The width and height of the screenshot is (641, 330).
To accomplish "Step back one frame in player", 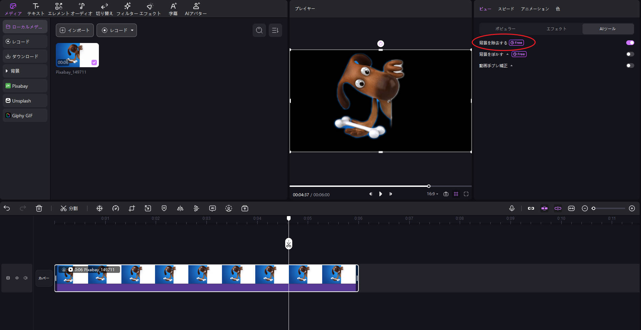I will [371, 194].
